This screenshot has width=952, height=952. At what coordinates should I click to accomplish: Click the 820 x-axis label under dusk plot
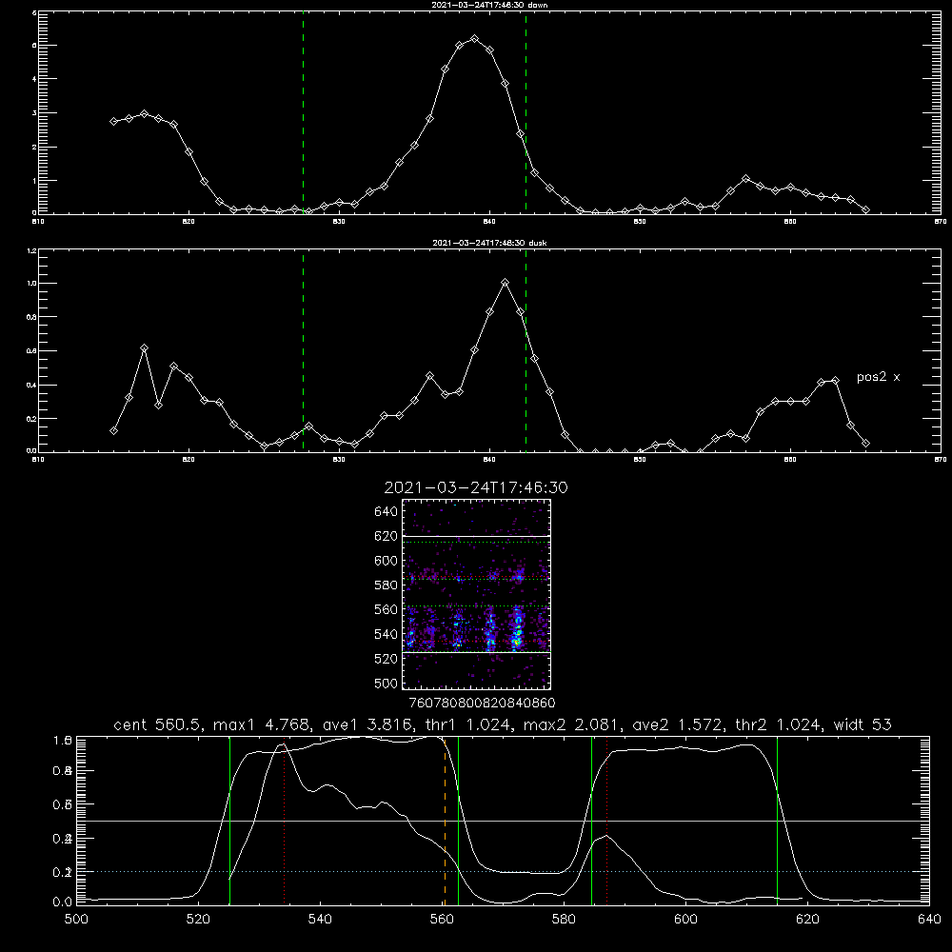pos(188,460)
